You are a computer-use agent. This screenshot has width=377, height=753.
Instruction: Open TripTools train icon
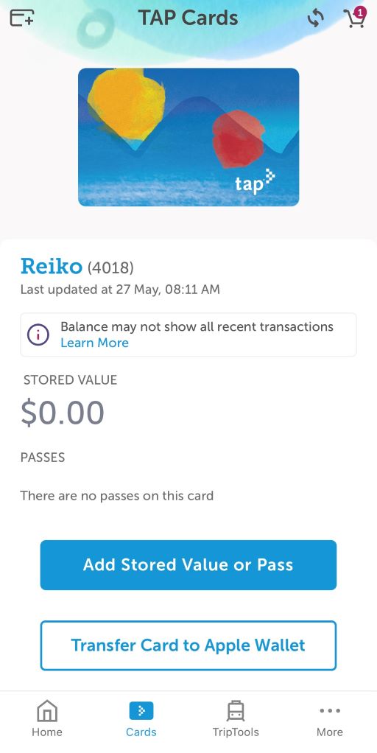pos(236,711)
